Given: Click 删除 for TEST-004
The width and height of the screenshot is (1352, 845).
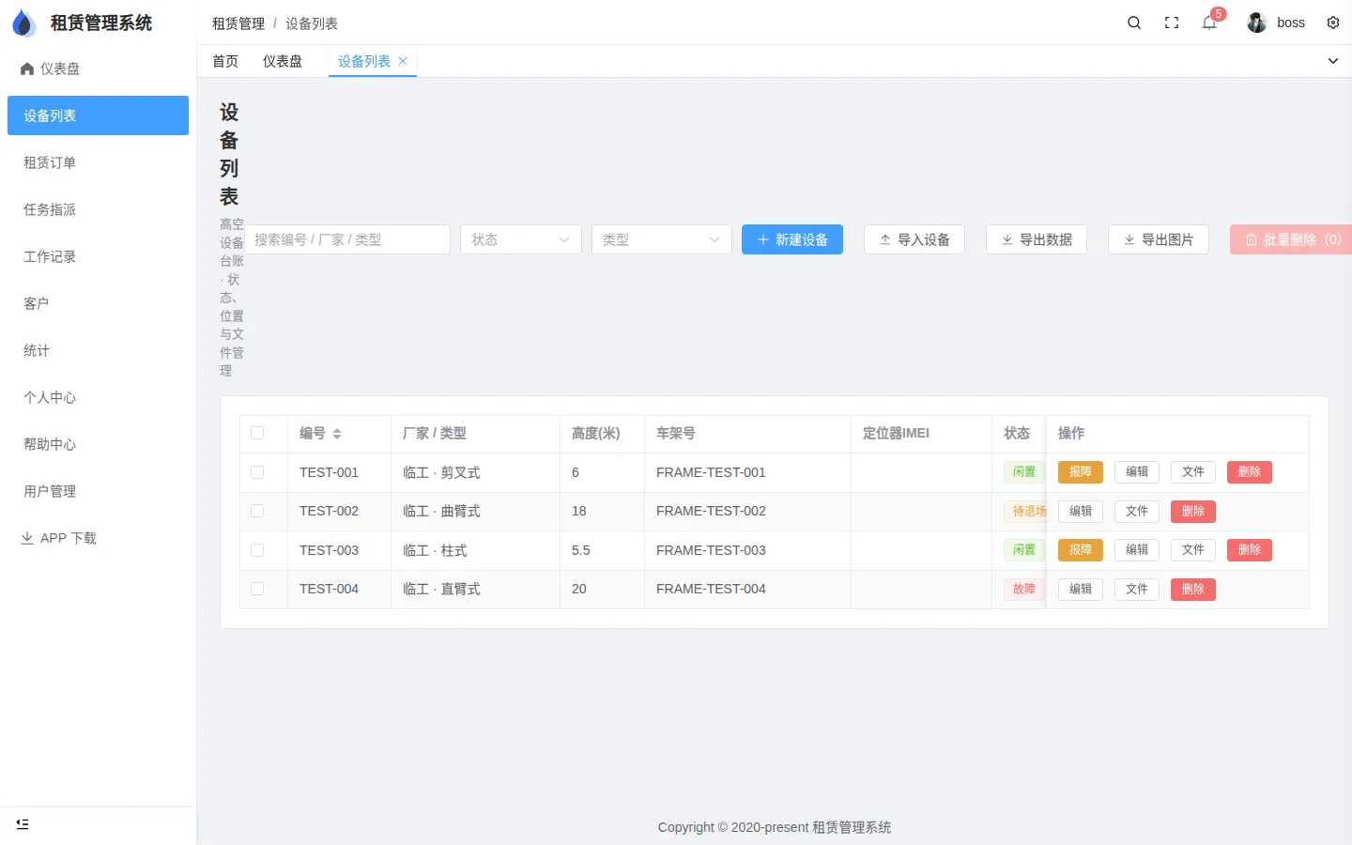Looking at the screenshot, I should [x=1193, y=589].
